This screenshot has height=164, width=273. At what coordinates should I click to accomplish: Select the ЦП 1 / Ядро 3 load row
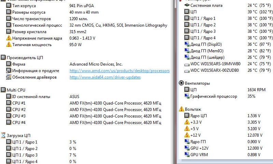(25, 155)
